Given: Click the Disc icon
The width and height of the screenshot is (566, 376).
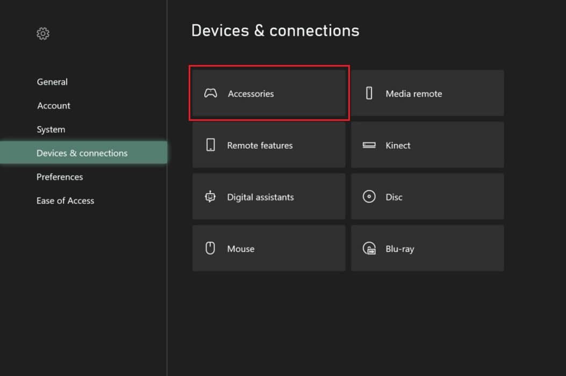Looking at the screenshot, I should [369, 197].
